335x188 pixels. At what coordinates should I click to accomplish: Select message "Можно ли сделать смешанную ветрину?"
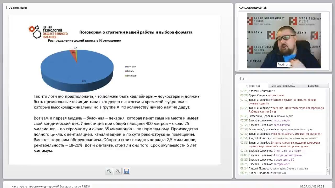(x=296, y=134)
